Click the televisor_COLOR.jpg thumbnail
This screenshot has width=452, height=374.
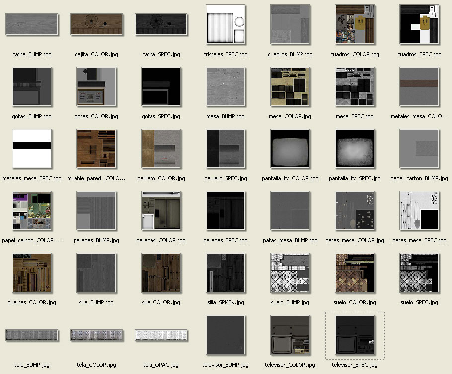[290, 335]
